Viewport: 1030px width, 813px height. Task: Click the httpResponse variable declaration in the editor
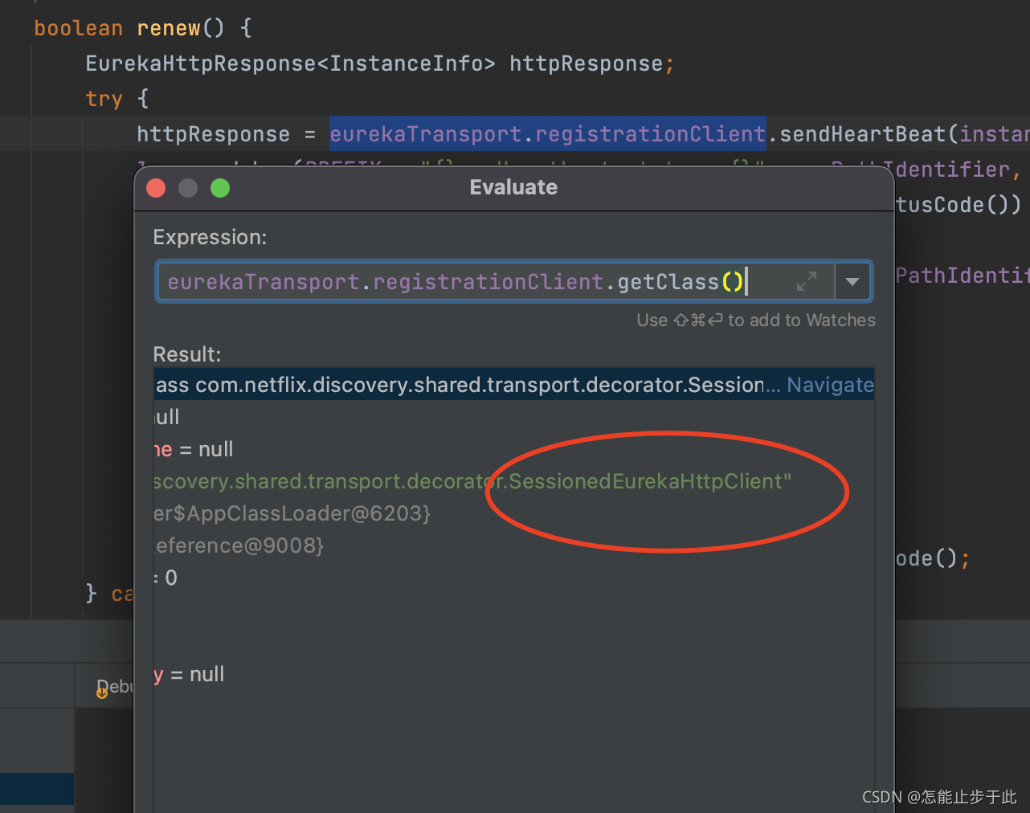pyautogui.click(x=586, y=63)
